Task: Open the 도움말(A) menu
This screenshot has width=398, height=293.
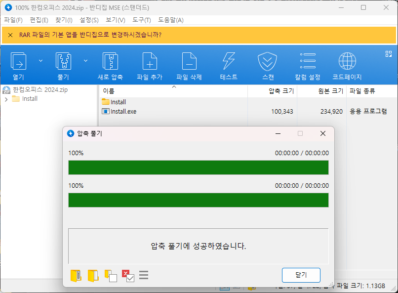Action: [x=170, y=20]
